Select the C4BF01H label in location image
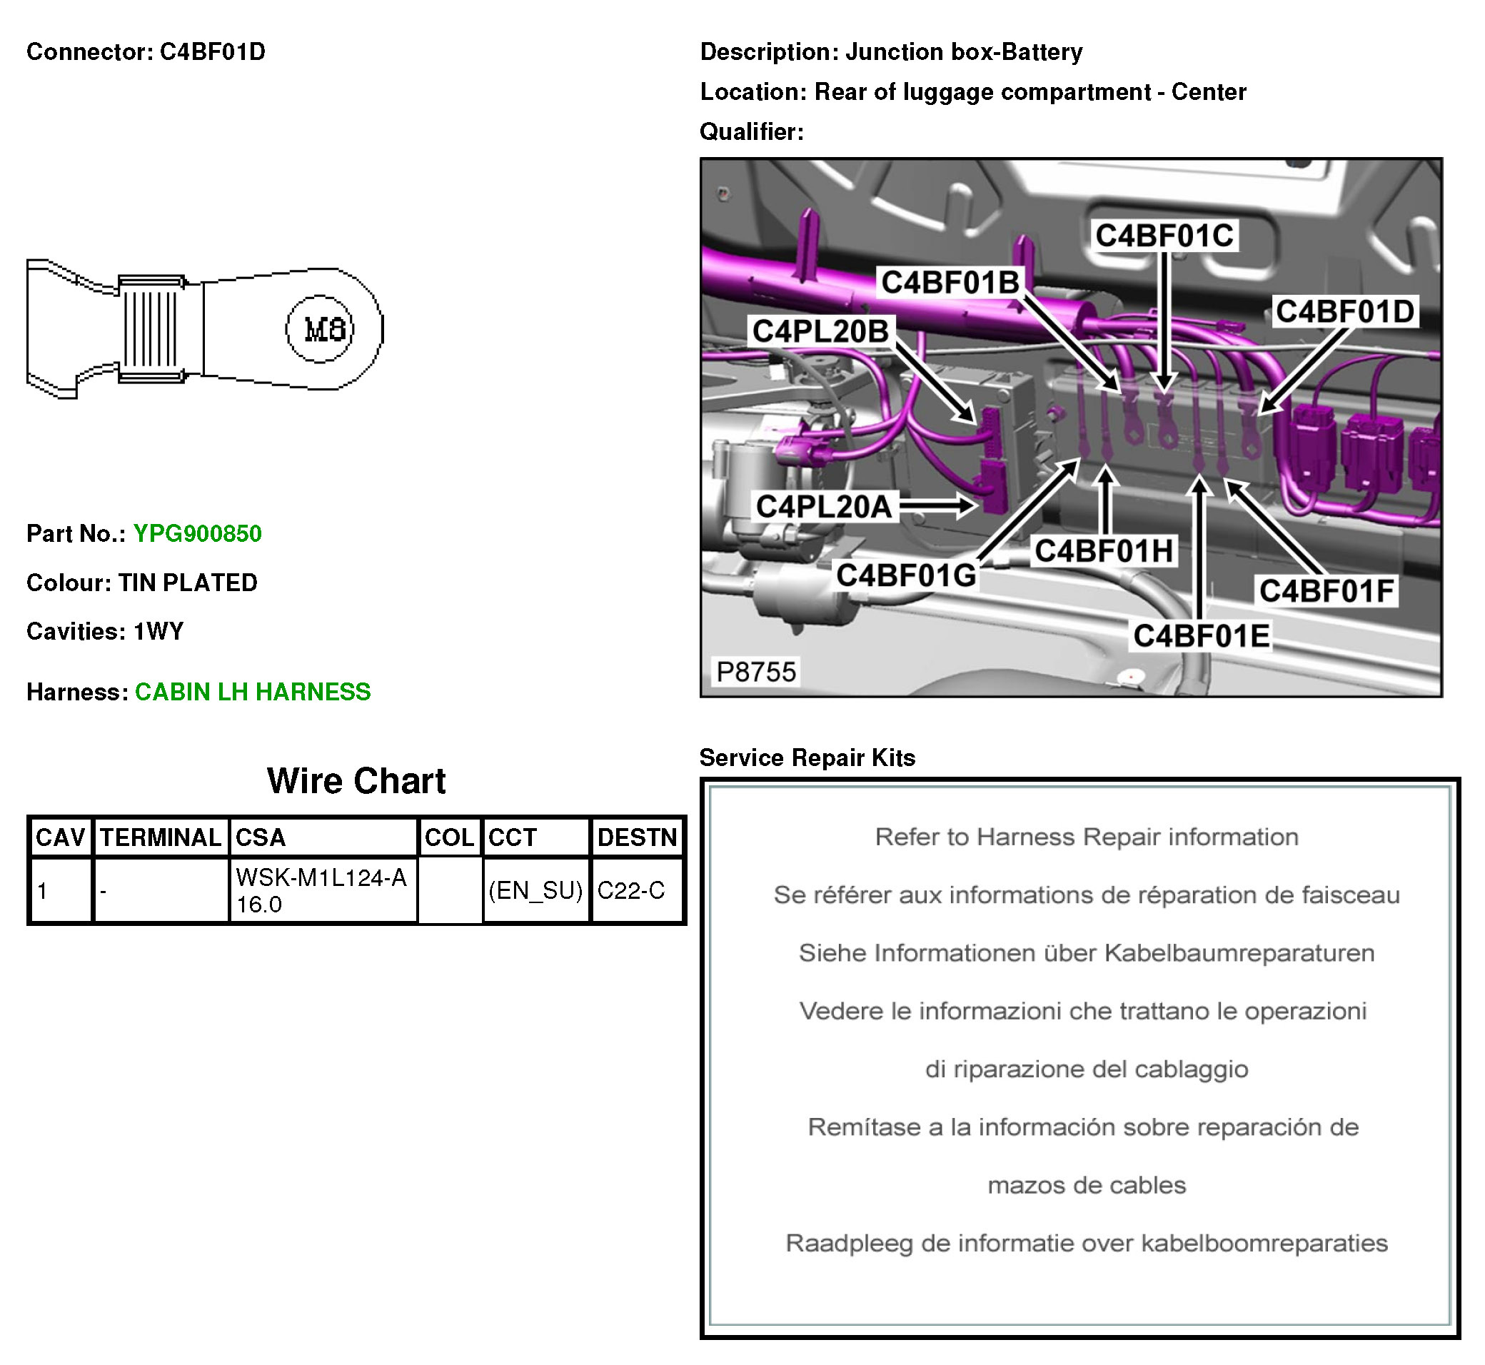 click(x=1104, y=552)
